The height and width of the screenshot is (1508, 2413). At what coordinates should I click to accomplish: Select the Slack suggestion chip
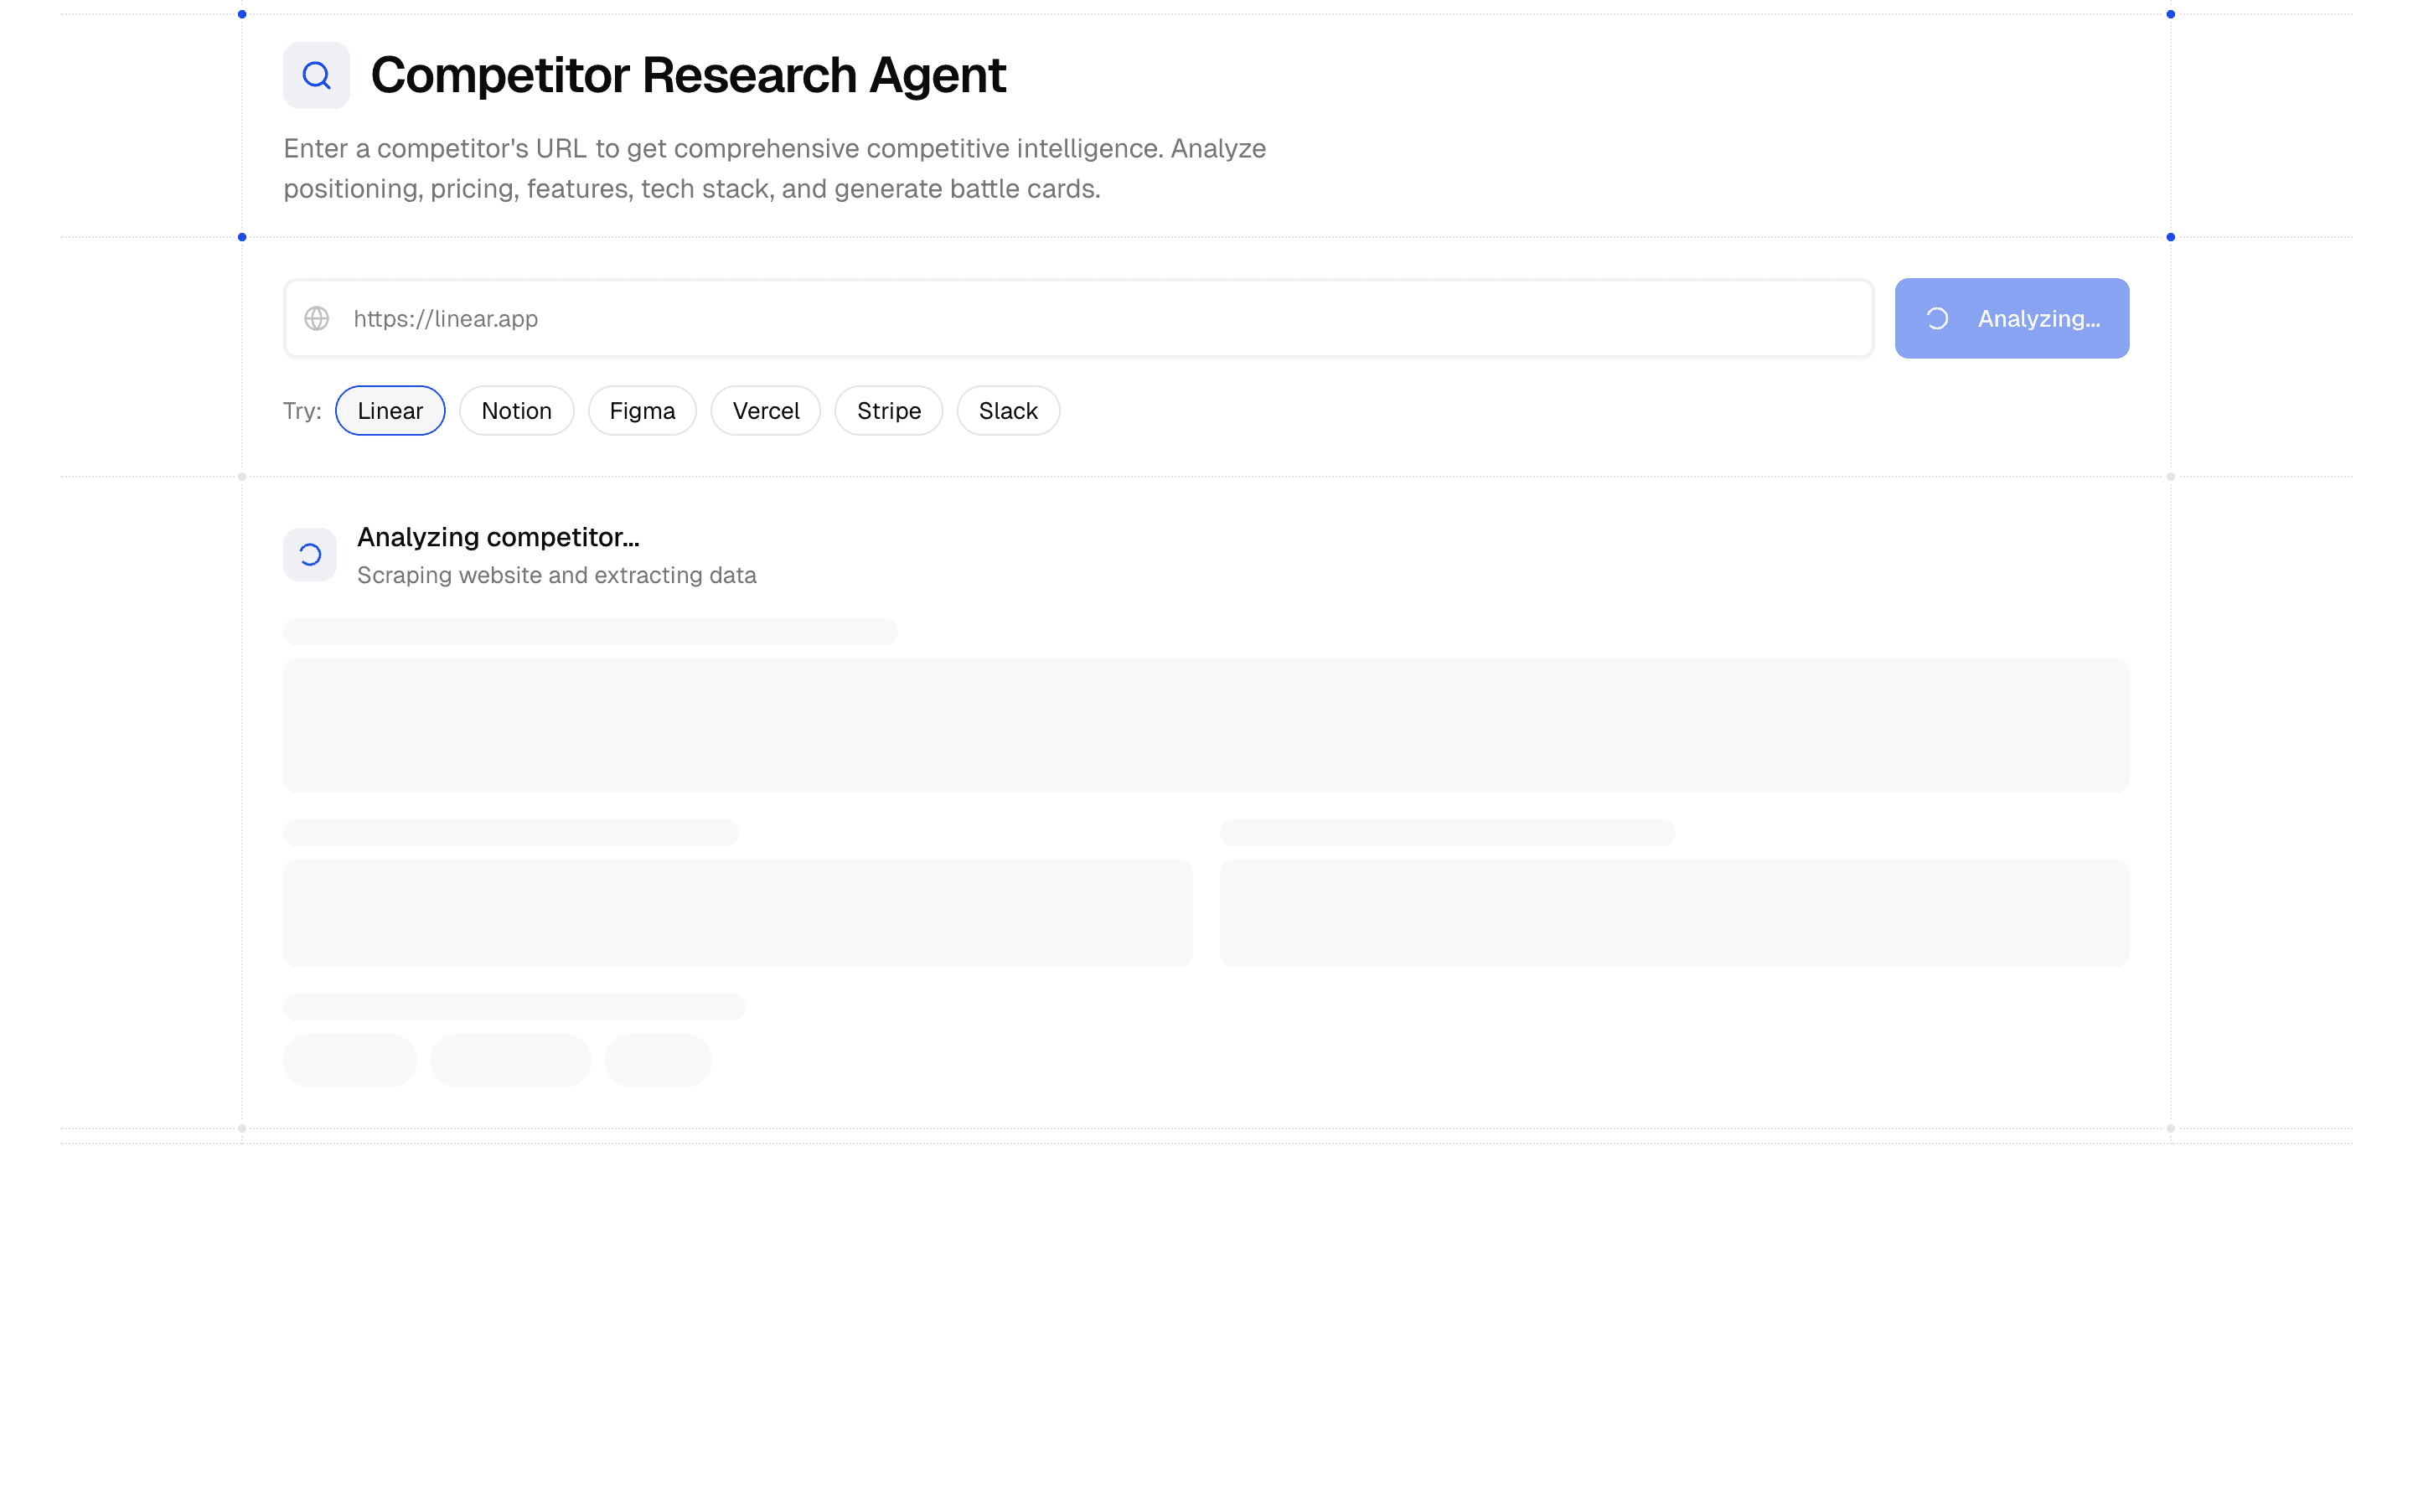(1008, 410)
